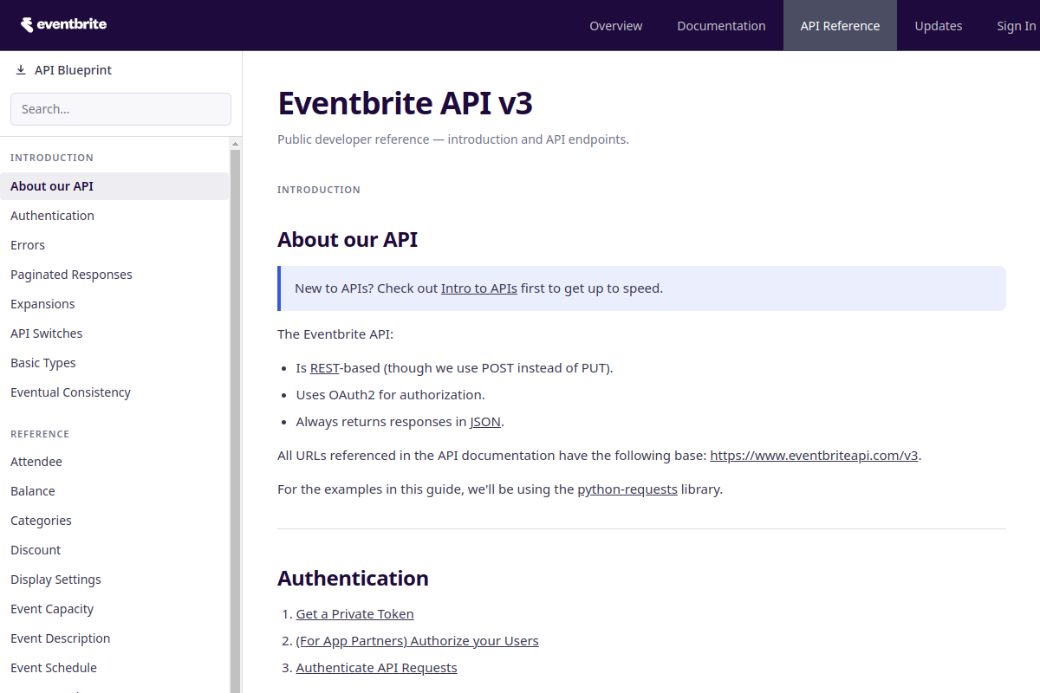Click the Eventbrite logo

pyautogui.click(x=63, y=24)
